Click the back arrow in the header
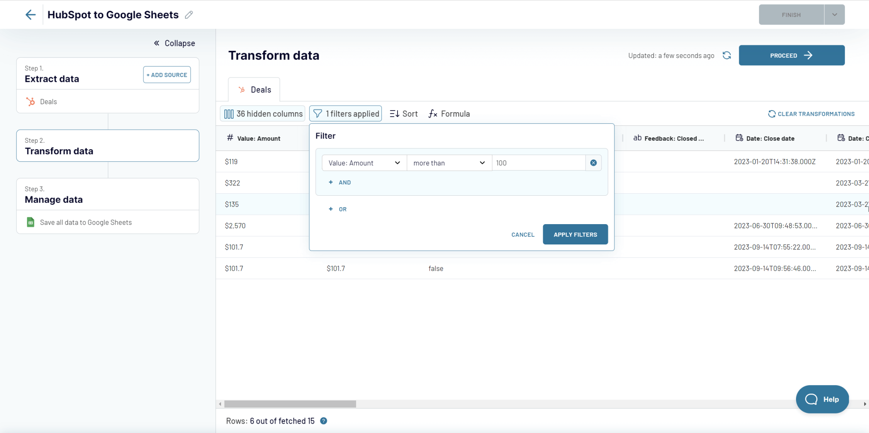Viewport: 869px width, 433px height. pos(30,14)
